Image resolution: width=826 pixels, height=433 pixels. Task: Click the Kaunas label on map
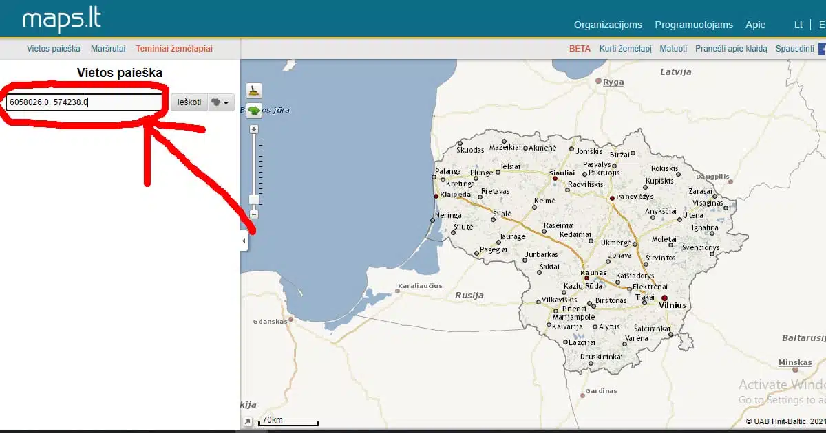click(x=593, y=273)
